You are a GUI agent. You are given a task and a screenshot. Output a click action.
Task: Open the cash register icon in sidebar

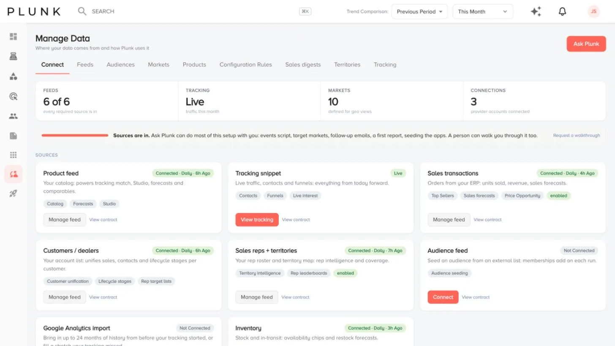pyautogui.click(x=13, y=56)
